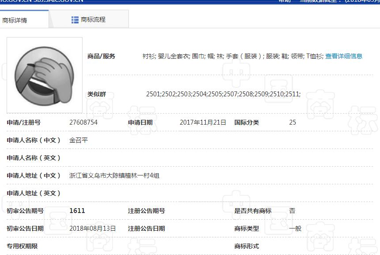380x255 pixels.
Task: Click the international class value 25
Action: pos(293,122)
